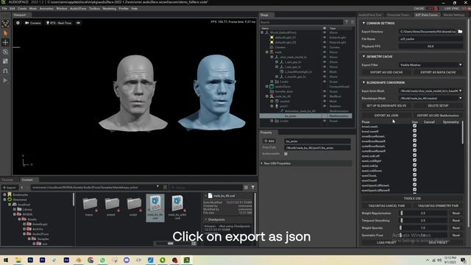
Task: Open the script folder in Content
Action: coord(133,206)
